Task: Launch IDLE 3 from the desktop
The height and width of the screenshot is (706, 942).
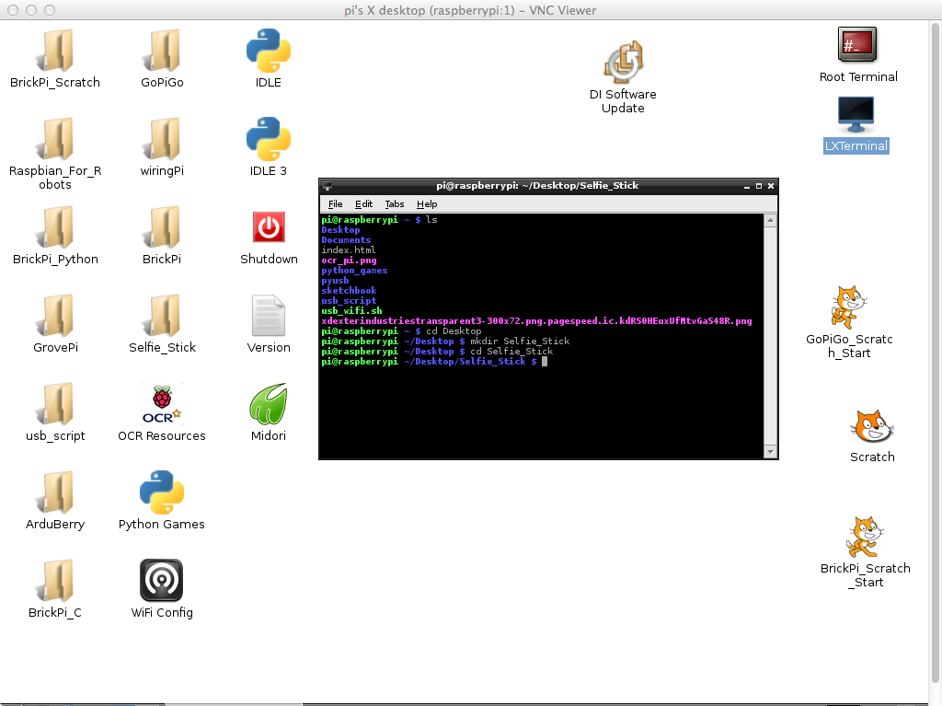Action: 269,139
